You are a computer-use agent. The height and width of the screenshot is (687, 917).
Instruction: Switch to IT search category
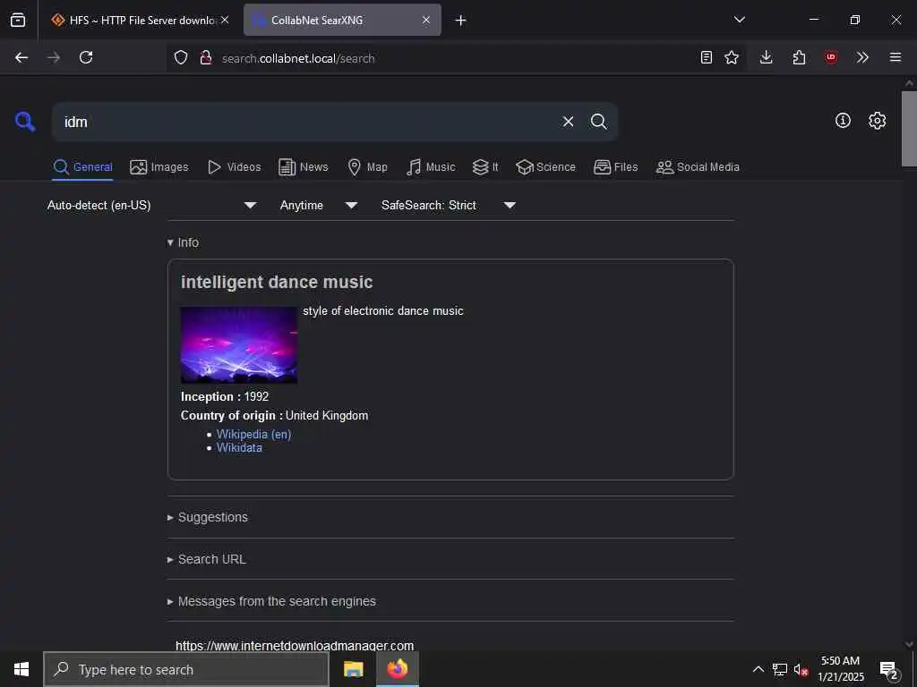click(x=485, y=167)
